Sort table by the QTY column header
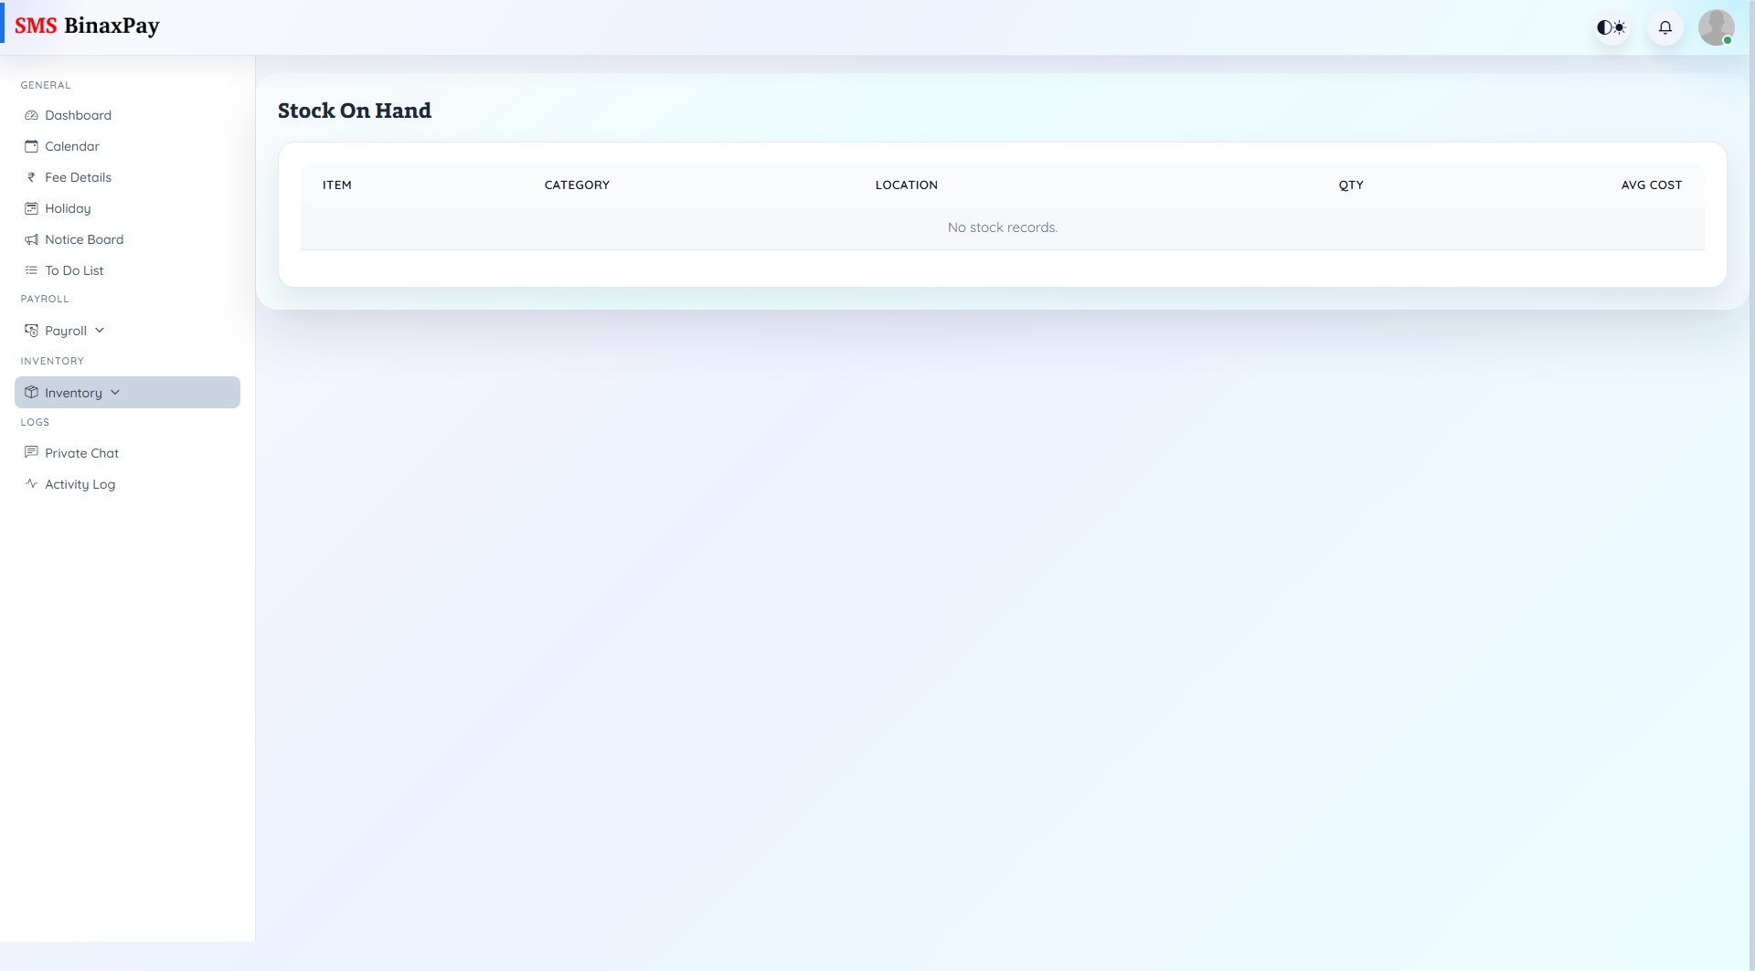The height and width of the screenshot is (971, 1755). pyautogui.click(x=1351, y=185)
